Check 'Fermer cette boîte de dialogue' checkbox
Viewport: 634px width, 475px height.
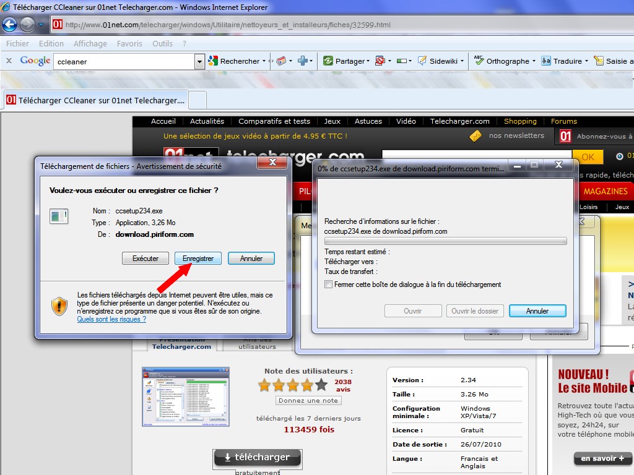tap(328, 285)
